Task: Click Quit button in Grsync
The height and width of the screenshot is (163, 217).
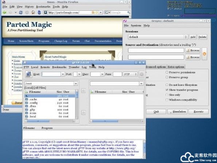Action: click(x=156, y=111)
